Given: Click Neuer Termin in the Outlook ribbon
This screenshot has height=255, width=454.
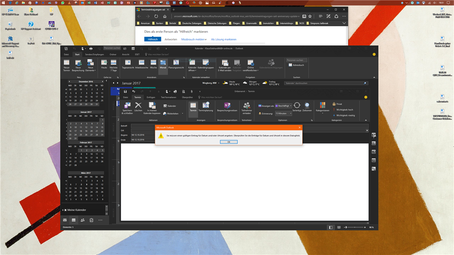Looking at the screenshot, I should point(67,66).
